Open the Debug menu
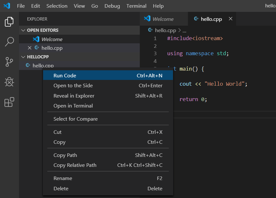Viewport: 276px width, 198px height. 112,6
